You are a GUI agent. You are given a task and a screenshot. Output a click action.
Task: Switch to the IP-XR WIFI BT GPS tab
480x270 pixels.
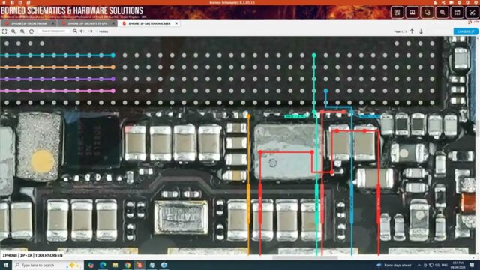87,23
